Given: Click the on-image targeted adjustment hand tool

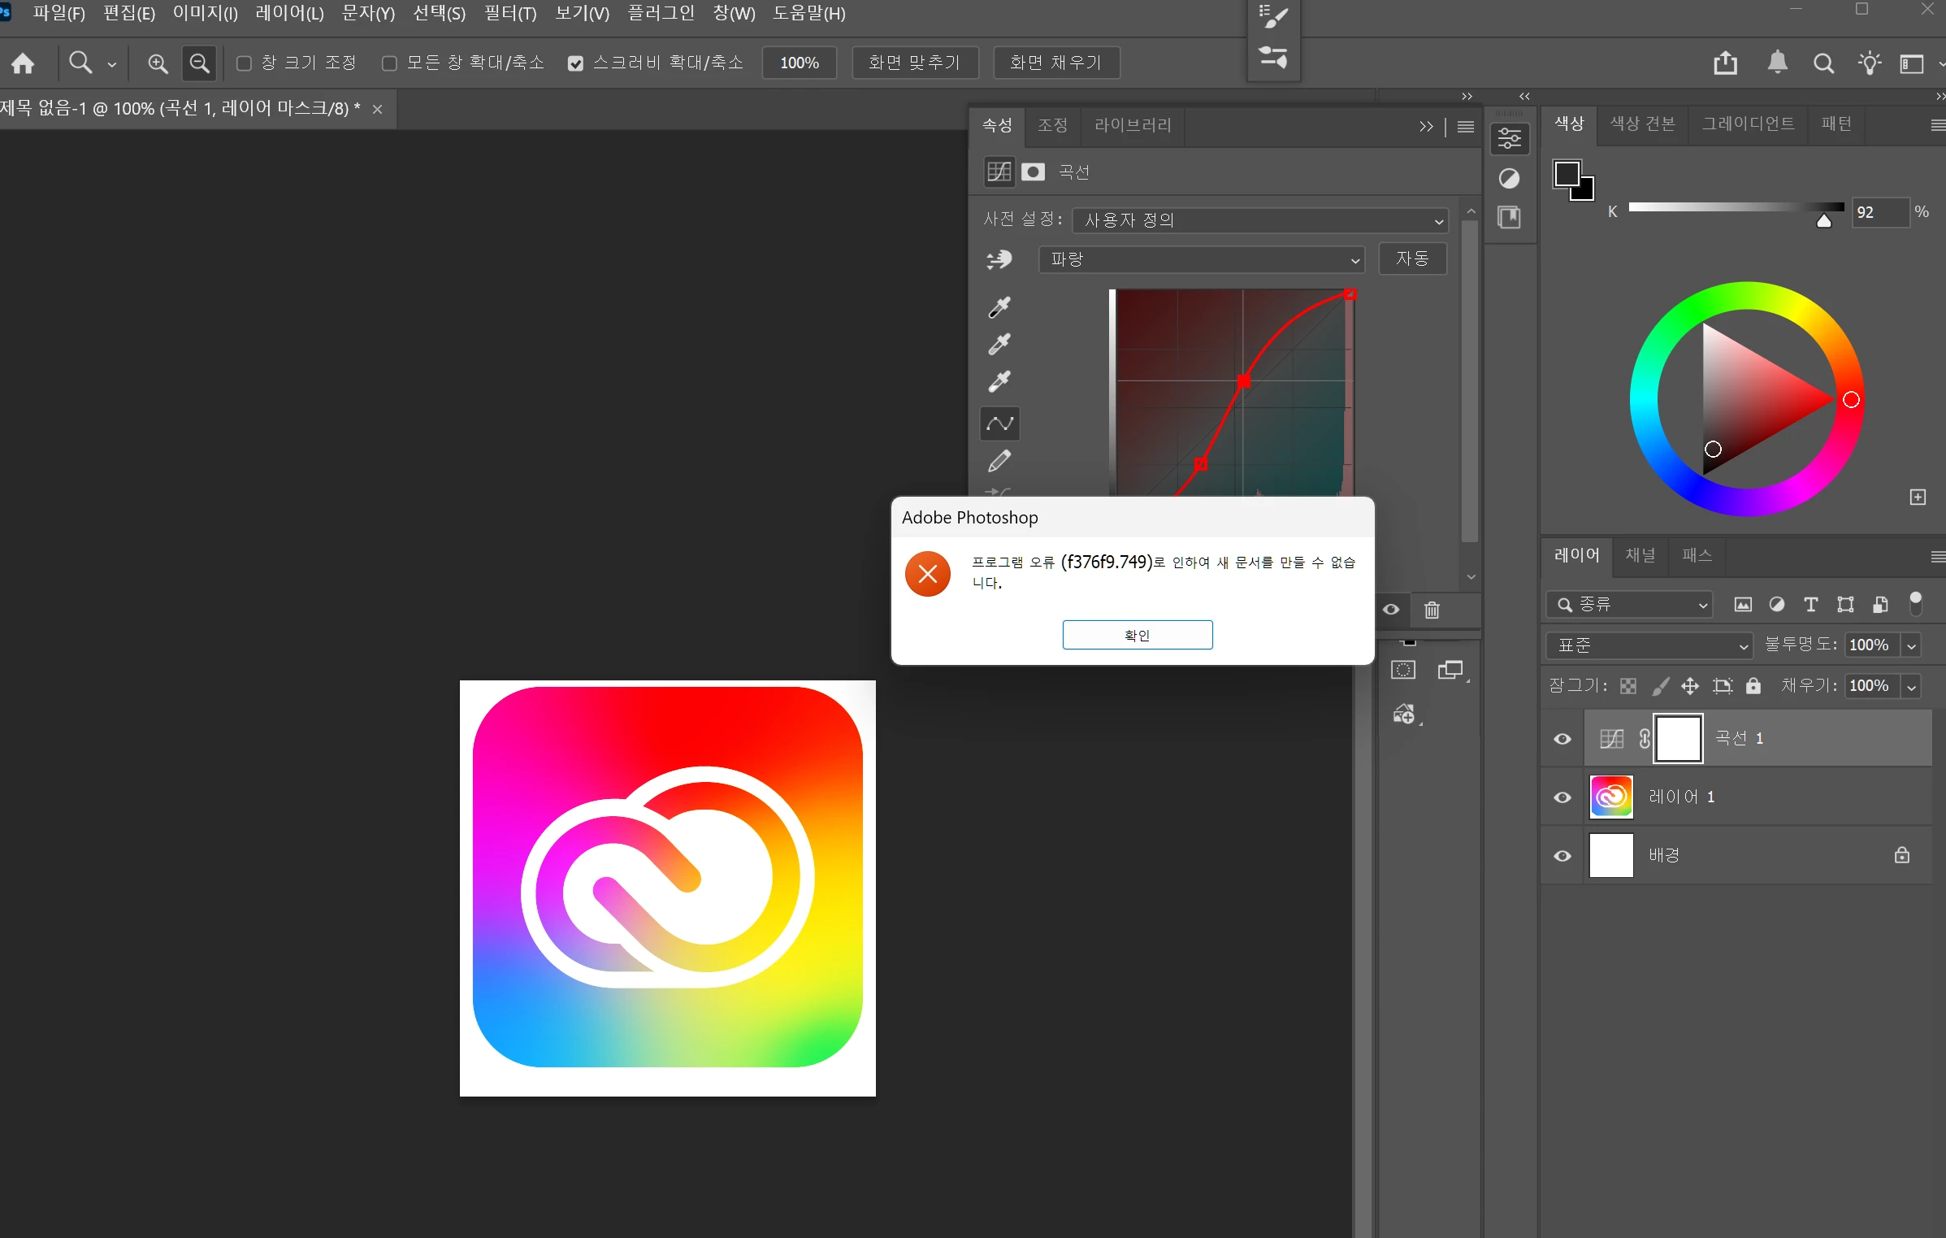Looking at the screenshot, I should 999,259.
